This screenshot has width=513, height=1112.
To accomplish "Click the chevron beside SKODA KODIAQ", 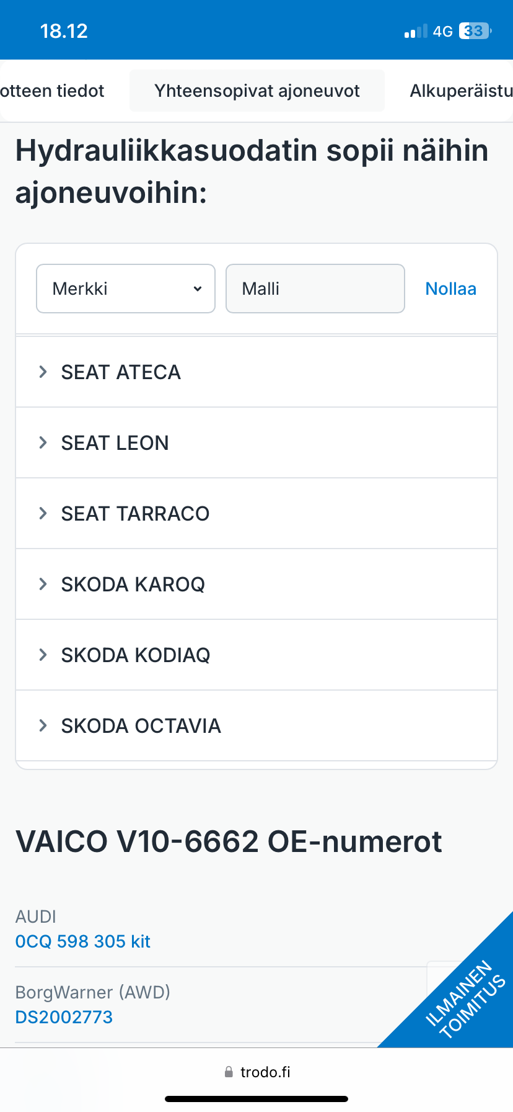I will point(43,655).
